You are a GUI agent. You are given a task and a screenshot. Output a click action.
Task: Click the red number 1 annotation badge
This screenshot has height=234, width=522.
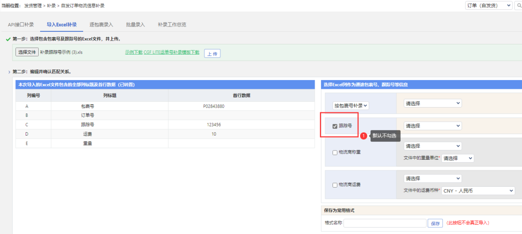364,136
